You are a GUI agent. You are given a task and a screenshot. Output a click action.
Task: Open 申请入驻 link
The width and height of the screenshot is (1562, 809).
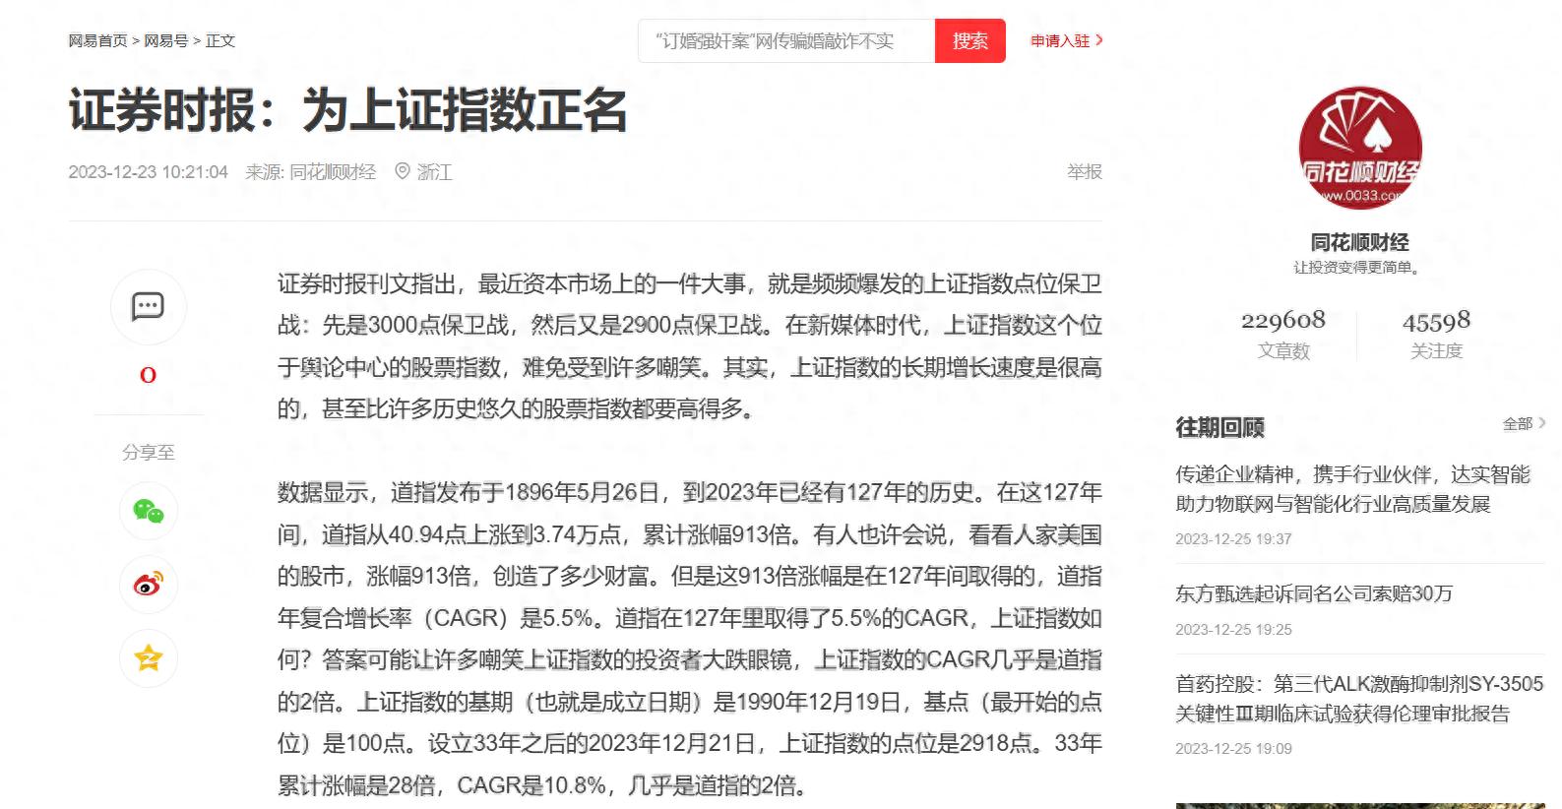(x=1067, y=40)
